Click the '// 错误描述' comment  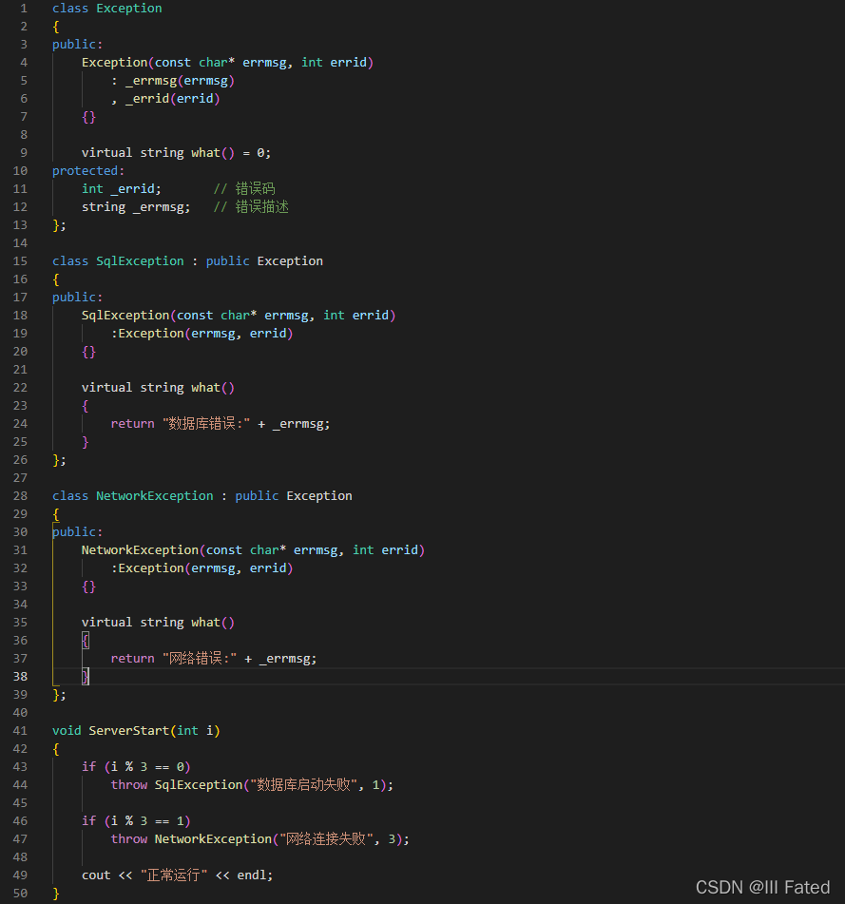tap(251, 207)
